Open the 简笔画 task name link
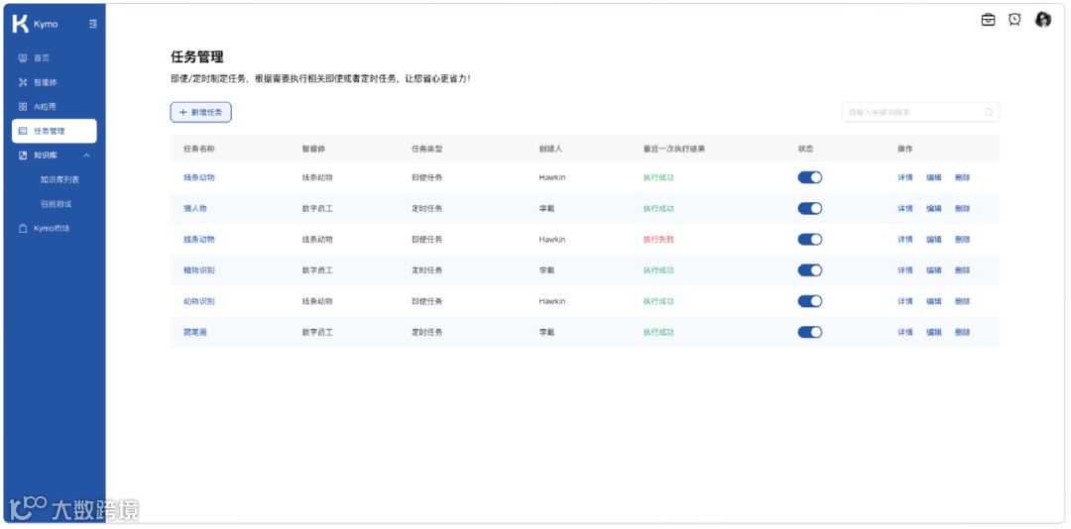 194,332
